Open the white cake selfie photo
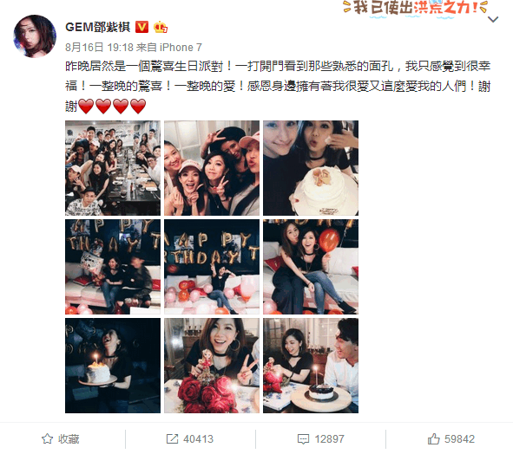Image resolution: width=513 pixels, height=454 pixels. 311,168
